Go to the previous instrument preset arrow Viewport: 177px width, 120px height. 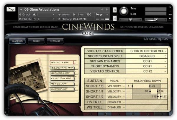point(102,9)
